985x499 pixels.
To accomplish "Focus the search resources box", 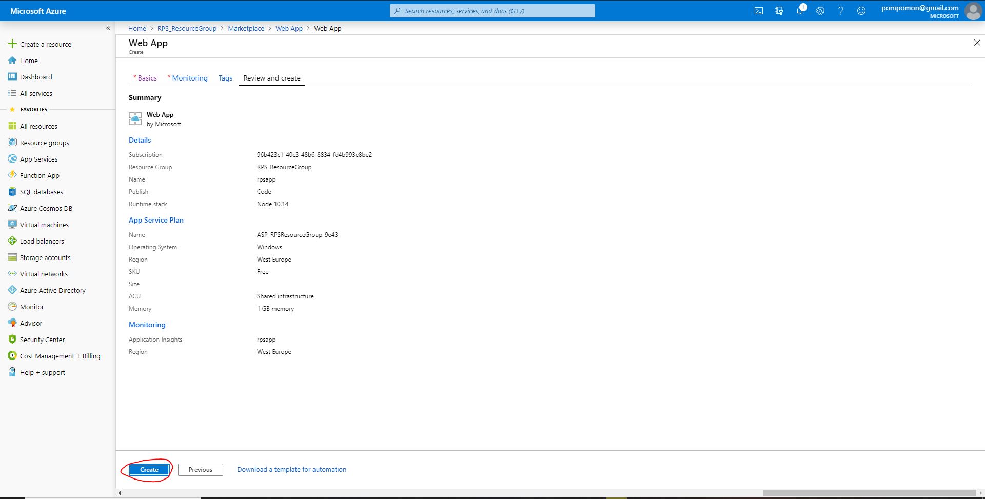I will [493, 11].
